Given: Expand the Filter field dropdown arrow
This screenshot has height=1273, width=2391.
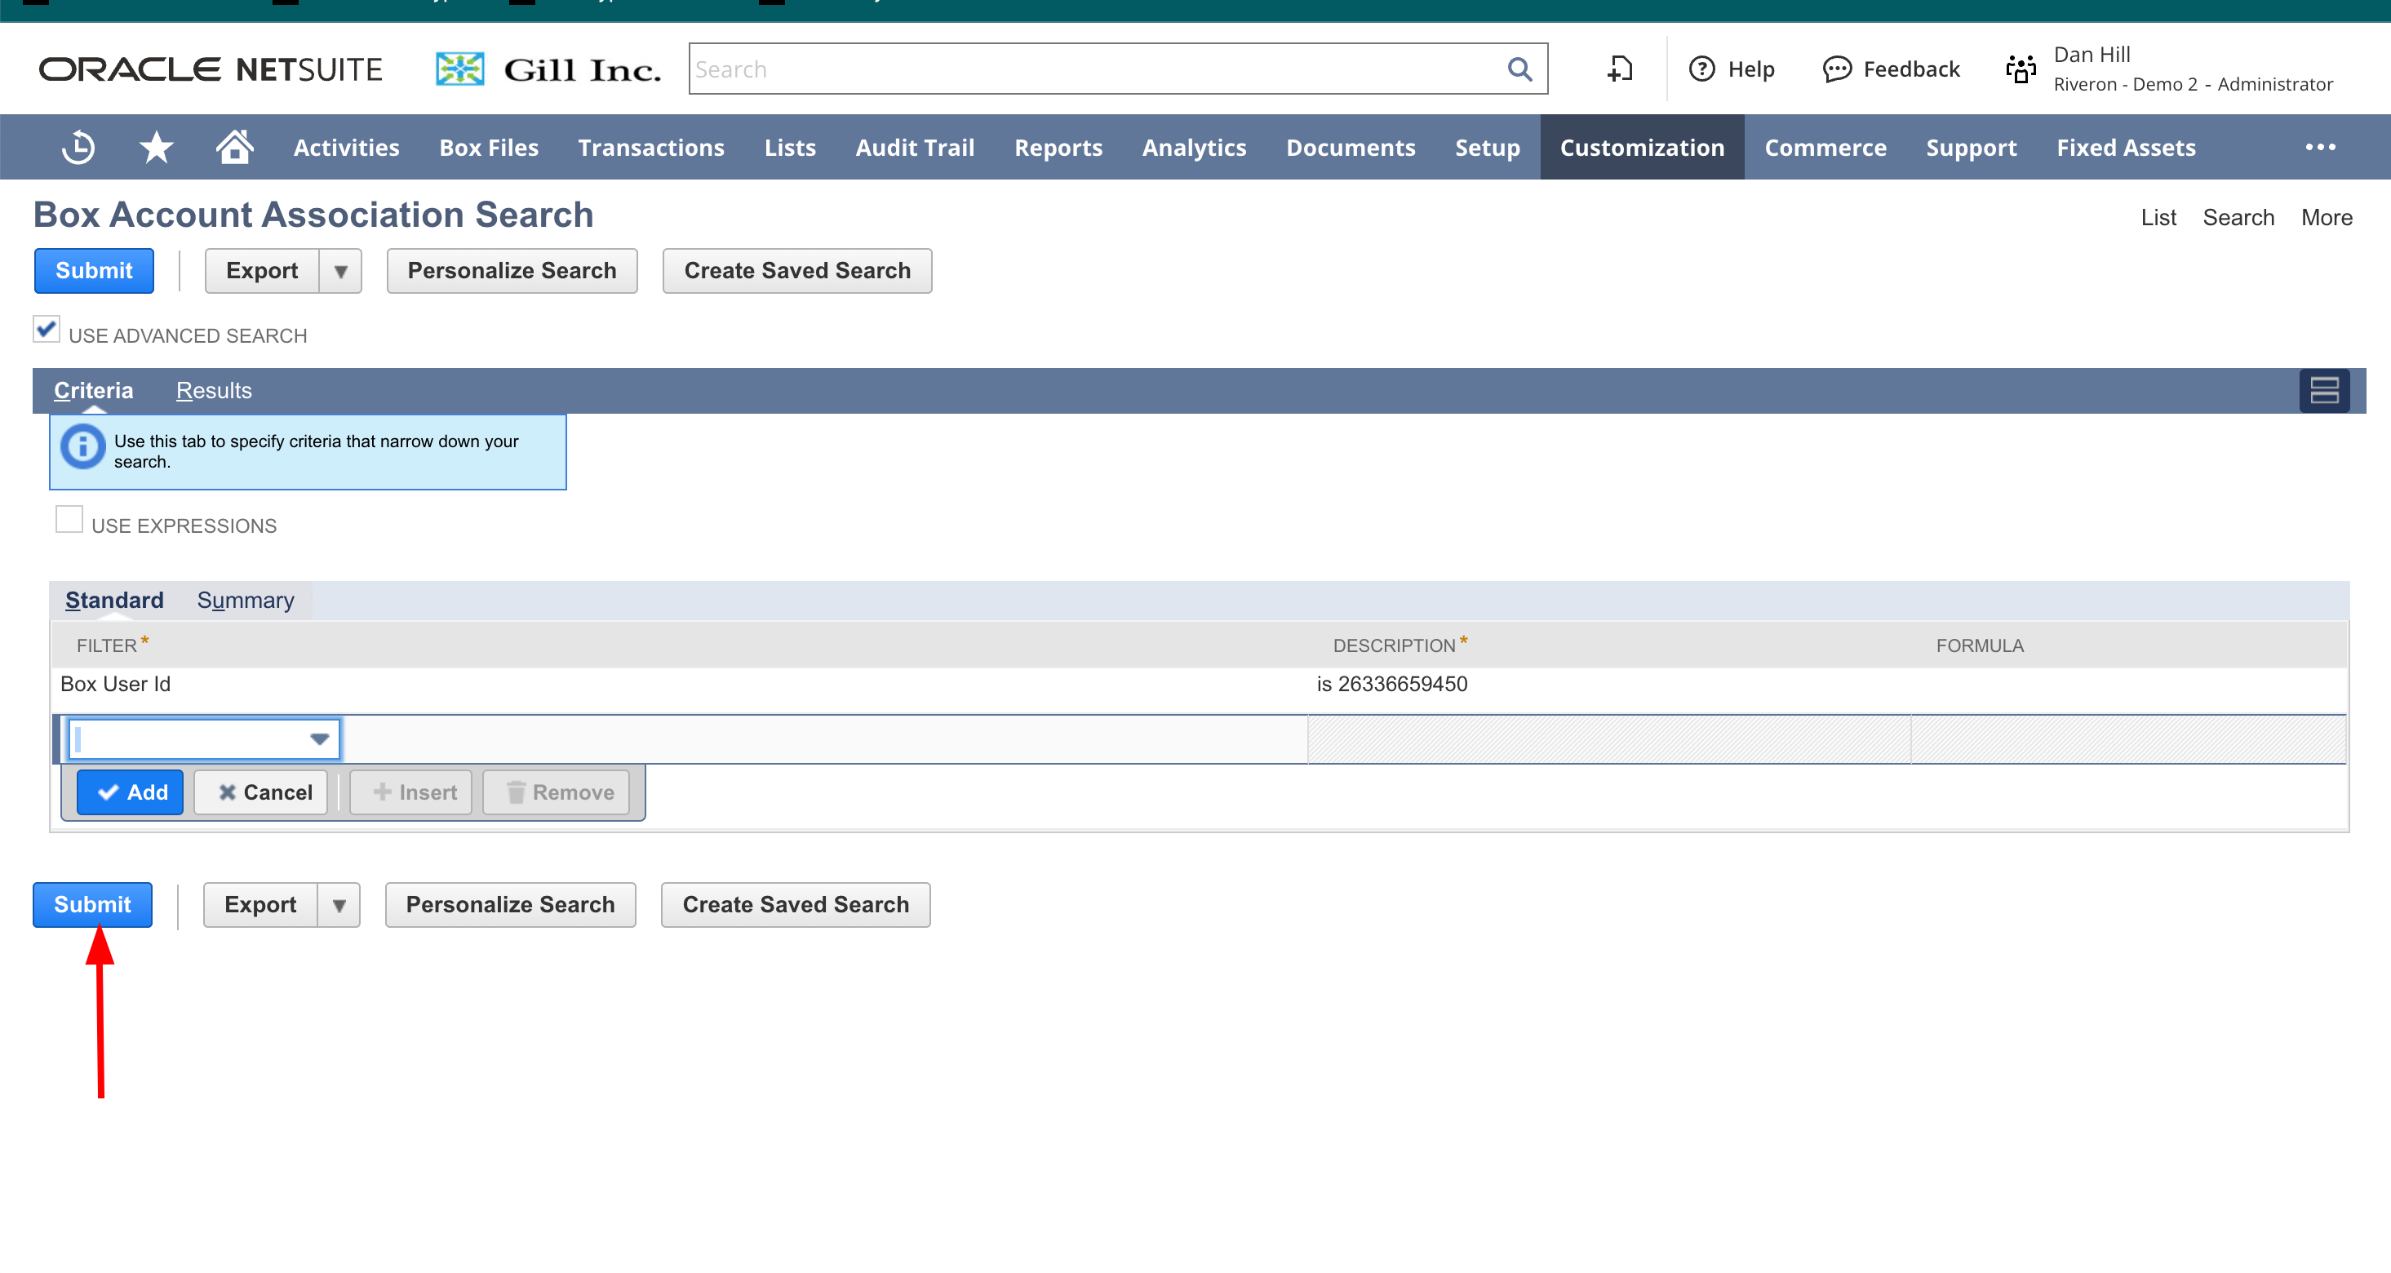Looking at the screenshot, I should tap(319, 739).
